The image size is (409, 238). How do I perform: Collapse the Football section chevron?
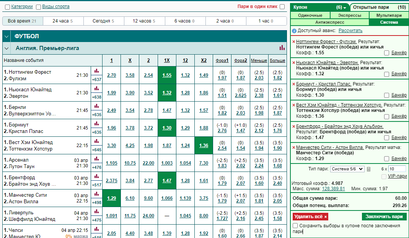[x=7, y=36]
